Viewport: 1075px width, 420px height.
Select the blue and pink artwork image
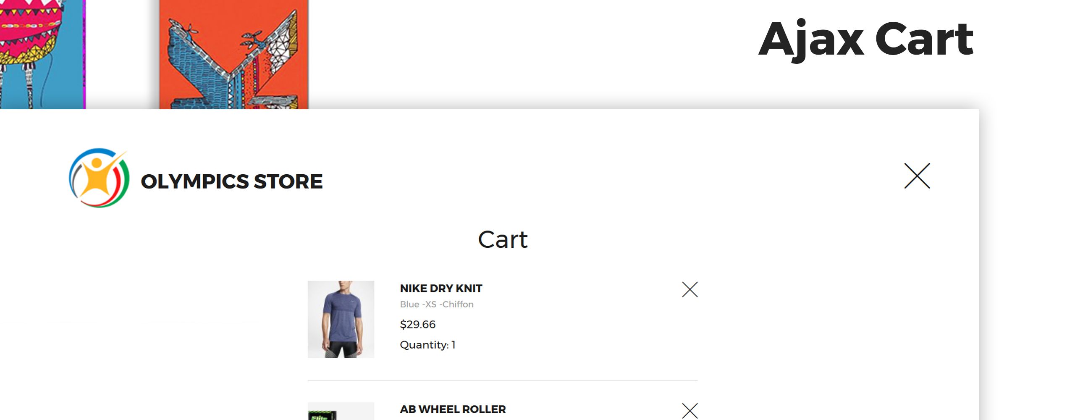coord(42,55)
